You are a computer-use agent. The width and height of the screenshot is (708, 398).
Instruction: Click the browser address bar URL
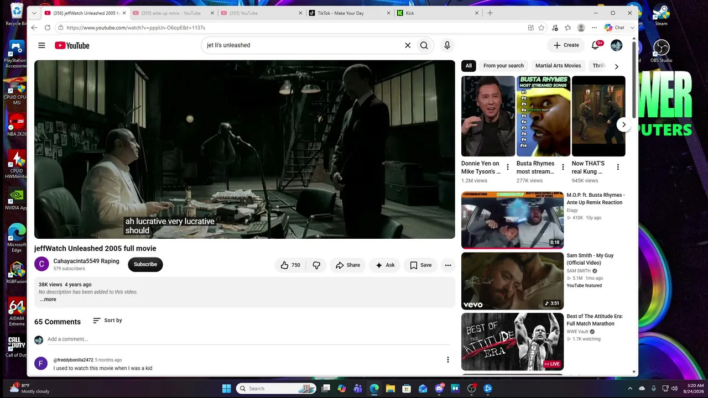coord(136,28)
